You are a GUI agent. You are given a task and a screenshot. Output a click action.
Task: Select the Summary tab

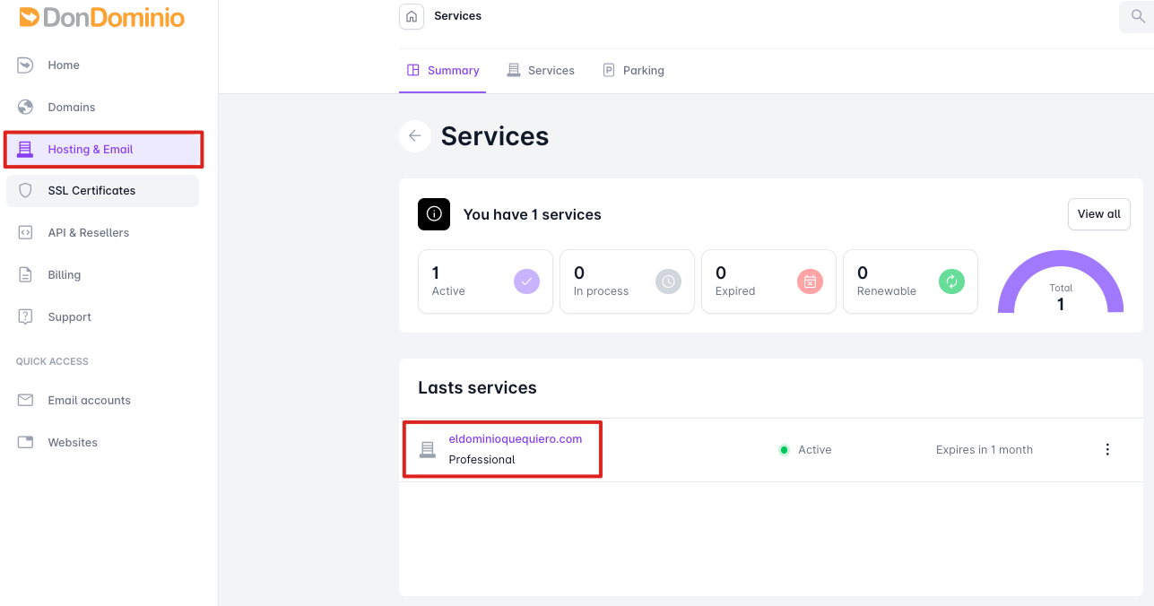tap(443, 70)
